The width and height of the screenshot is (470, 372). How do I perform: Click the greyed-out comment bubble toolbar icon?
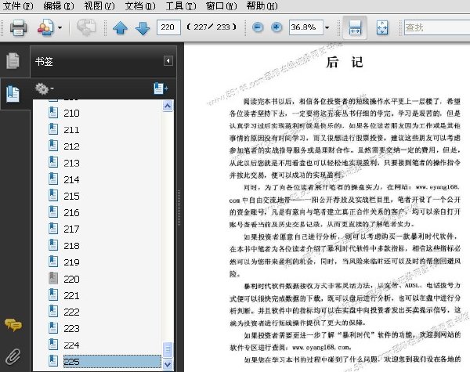tap(86, 27)
